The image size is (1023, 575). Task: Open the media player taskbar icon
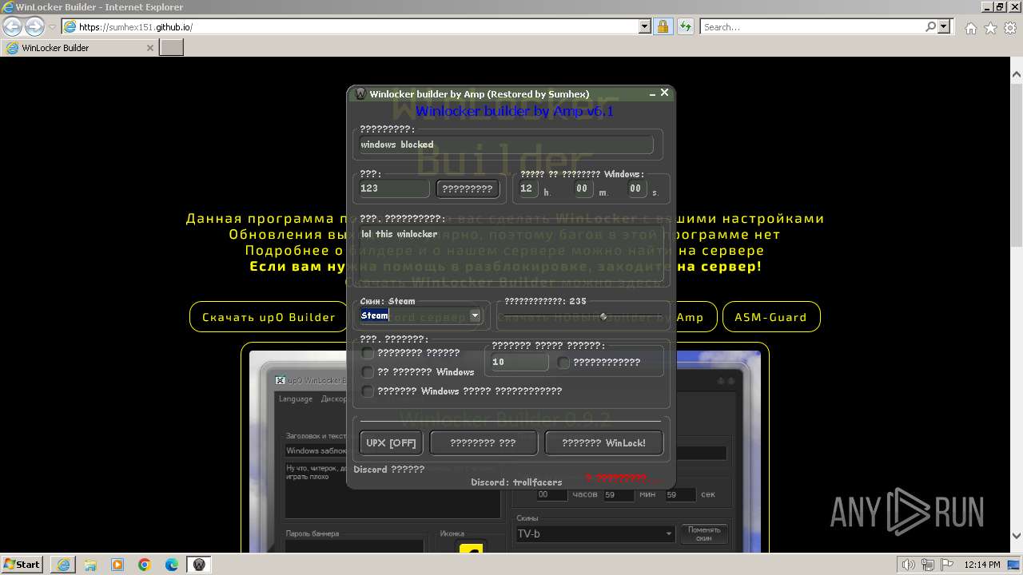(117, 565)
